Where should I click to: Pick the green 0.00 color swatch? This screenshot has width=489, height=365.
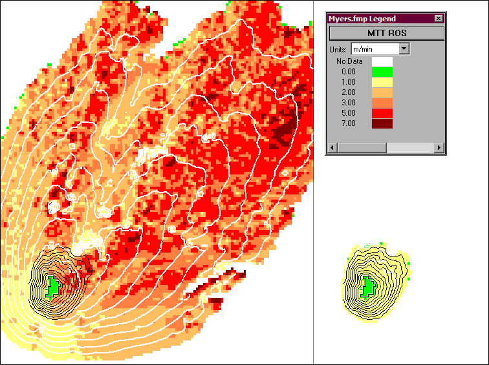382,72
